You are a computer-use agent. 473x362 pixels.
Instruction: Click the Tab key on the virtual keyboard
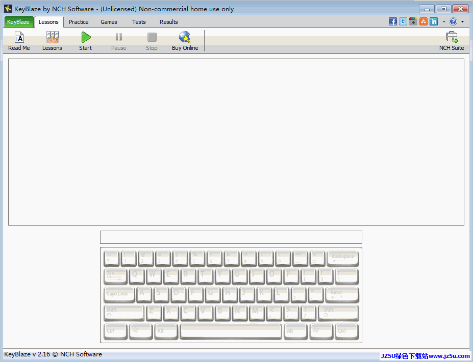[115, 276]
